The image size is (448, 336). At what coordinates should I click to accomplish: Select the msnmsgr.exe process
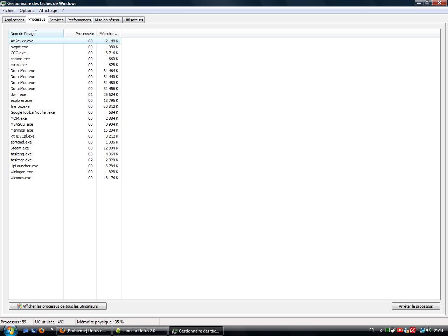pos(65,130)
